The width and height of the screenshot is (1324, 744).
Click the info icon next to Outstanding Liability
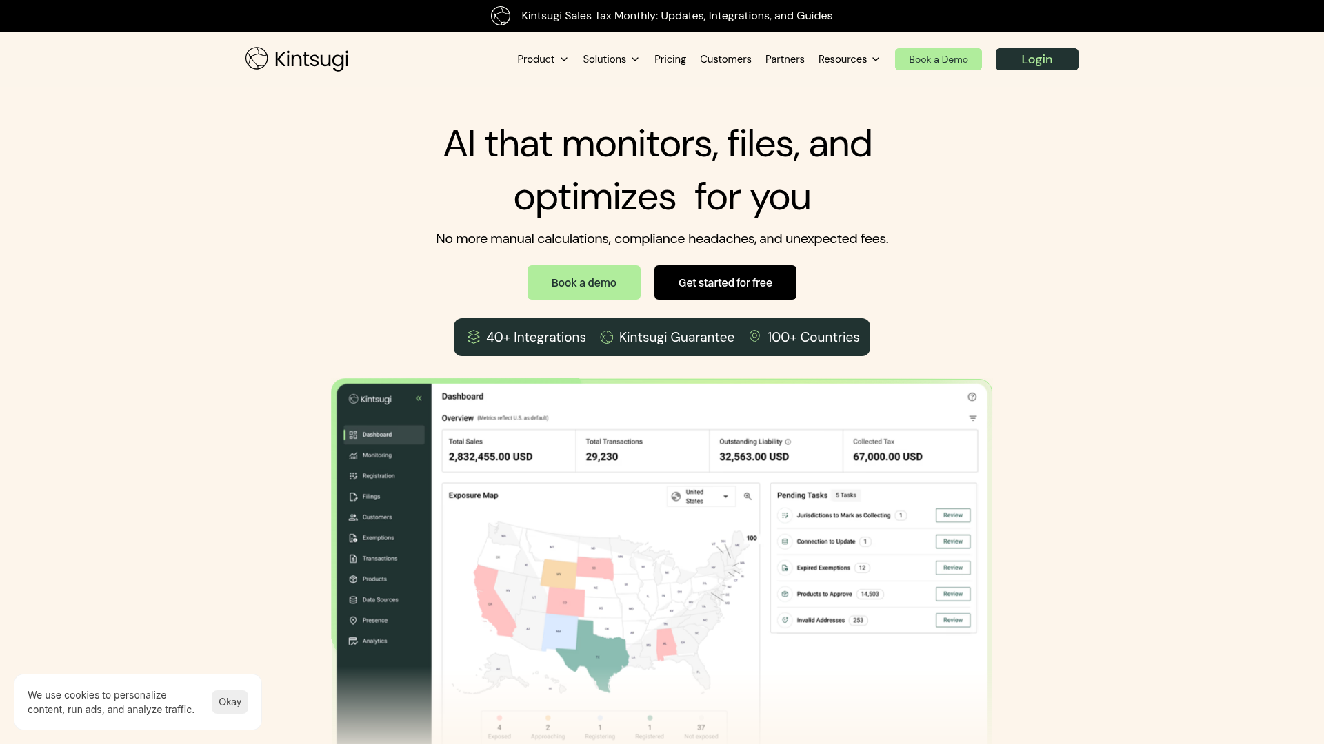click(788, 442)
